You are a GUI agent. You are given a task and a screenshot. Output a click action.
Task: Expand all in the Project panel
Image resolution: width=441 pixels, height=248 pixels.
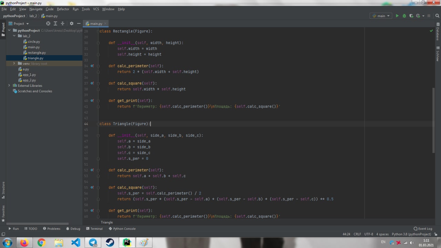[55, 23]
